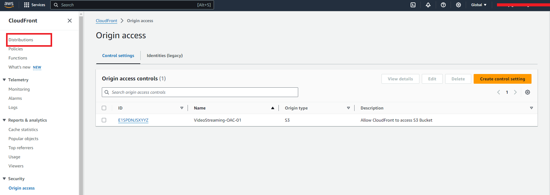The height and width of the screenshot is (195, 550).
Task: Open Cache statistics report
Action: click(x=23, y=129)
